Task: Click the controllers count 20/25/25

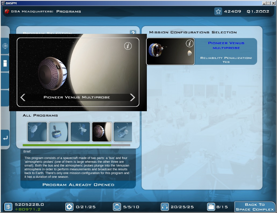Action: pos(182,207)
